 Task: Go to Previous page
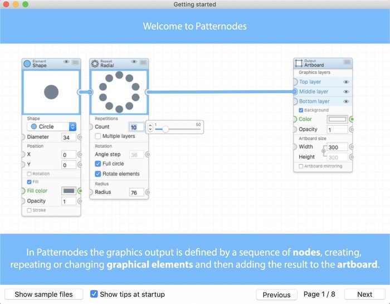pyautogui.click(x=276, y=295)
